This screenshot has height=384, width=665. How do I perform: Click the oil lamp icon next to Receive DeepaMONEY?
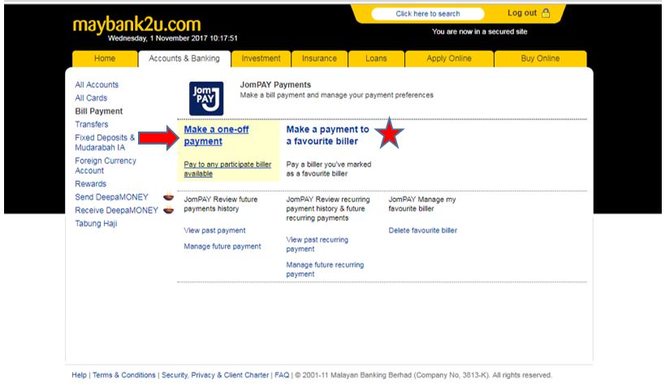point(169,209)
